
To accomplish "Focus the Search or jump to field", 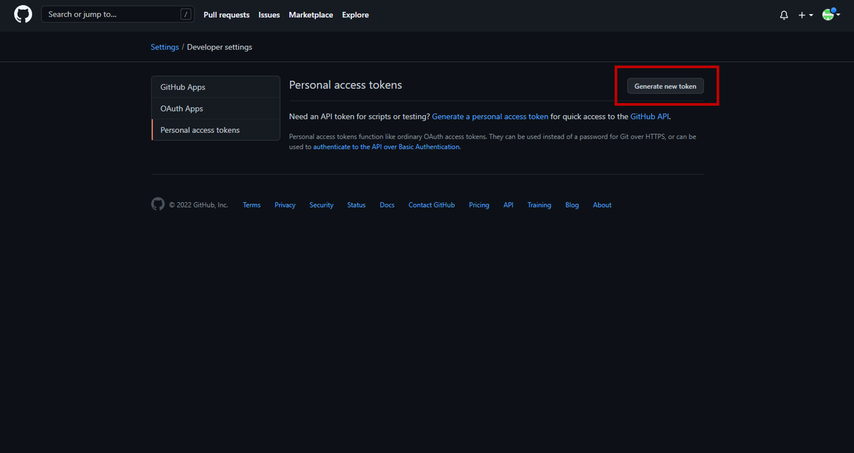I will [x=117, y=14].
